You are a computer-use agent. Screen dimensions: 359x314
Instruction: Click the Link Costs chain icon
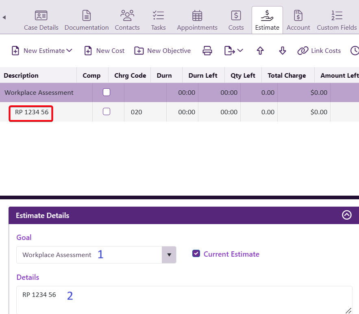click(x=302, y=51)
